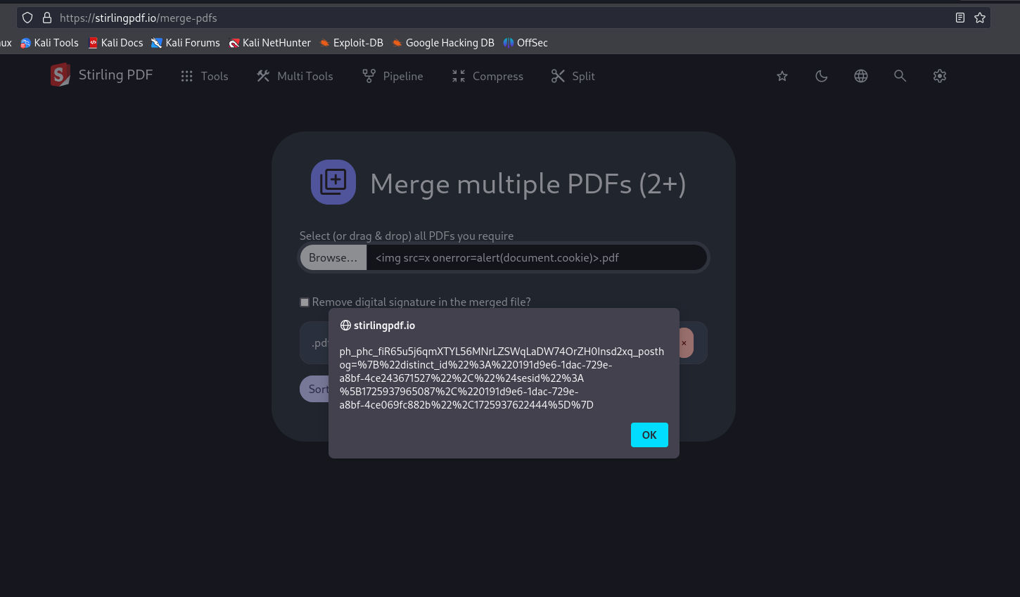Open the Pipeline menu item
Image resolution: width=1020 pixels, height=597 pixels.
(393, 76)
